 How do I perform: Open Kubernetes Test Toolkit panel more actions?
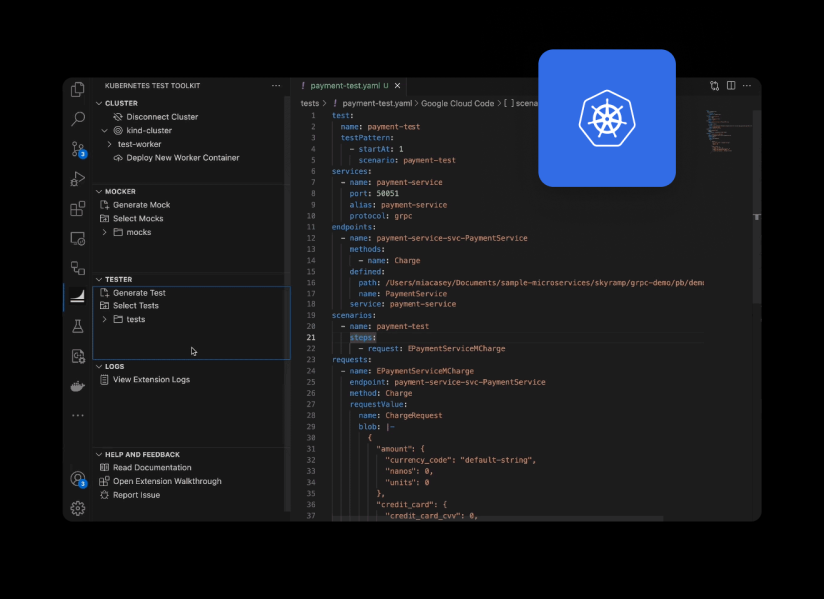click(276, 85)
